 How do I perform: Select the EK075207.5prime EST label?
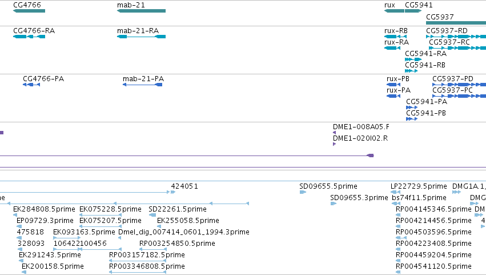(110, 221)
